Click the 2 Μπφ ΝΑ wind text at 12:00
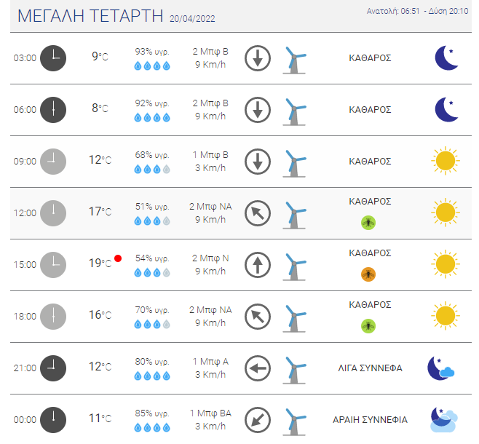The image size is (479, 444). tap(210, 207)
